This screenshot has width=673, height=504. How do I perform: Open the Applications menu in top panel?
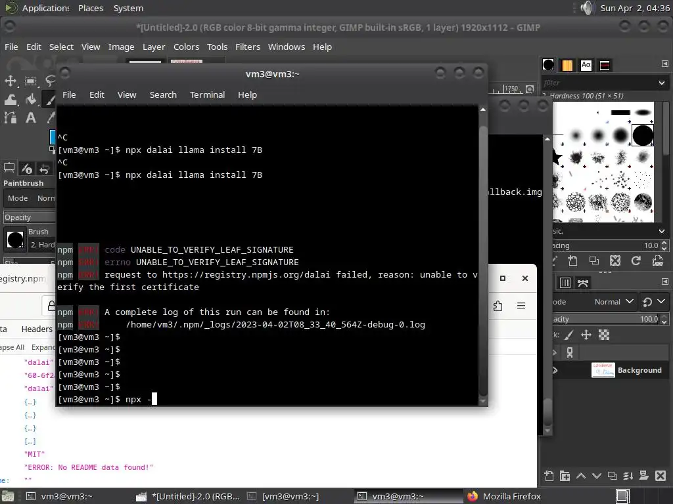(x=45, y=8)
